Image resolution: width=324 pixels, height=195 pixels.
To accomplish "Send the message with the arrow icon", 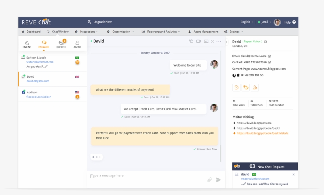I will 219,180.
